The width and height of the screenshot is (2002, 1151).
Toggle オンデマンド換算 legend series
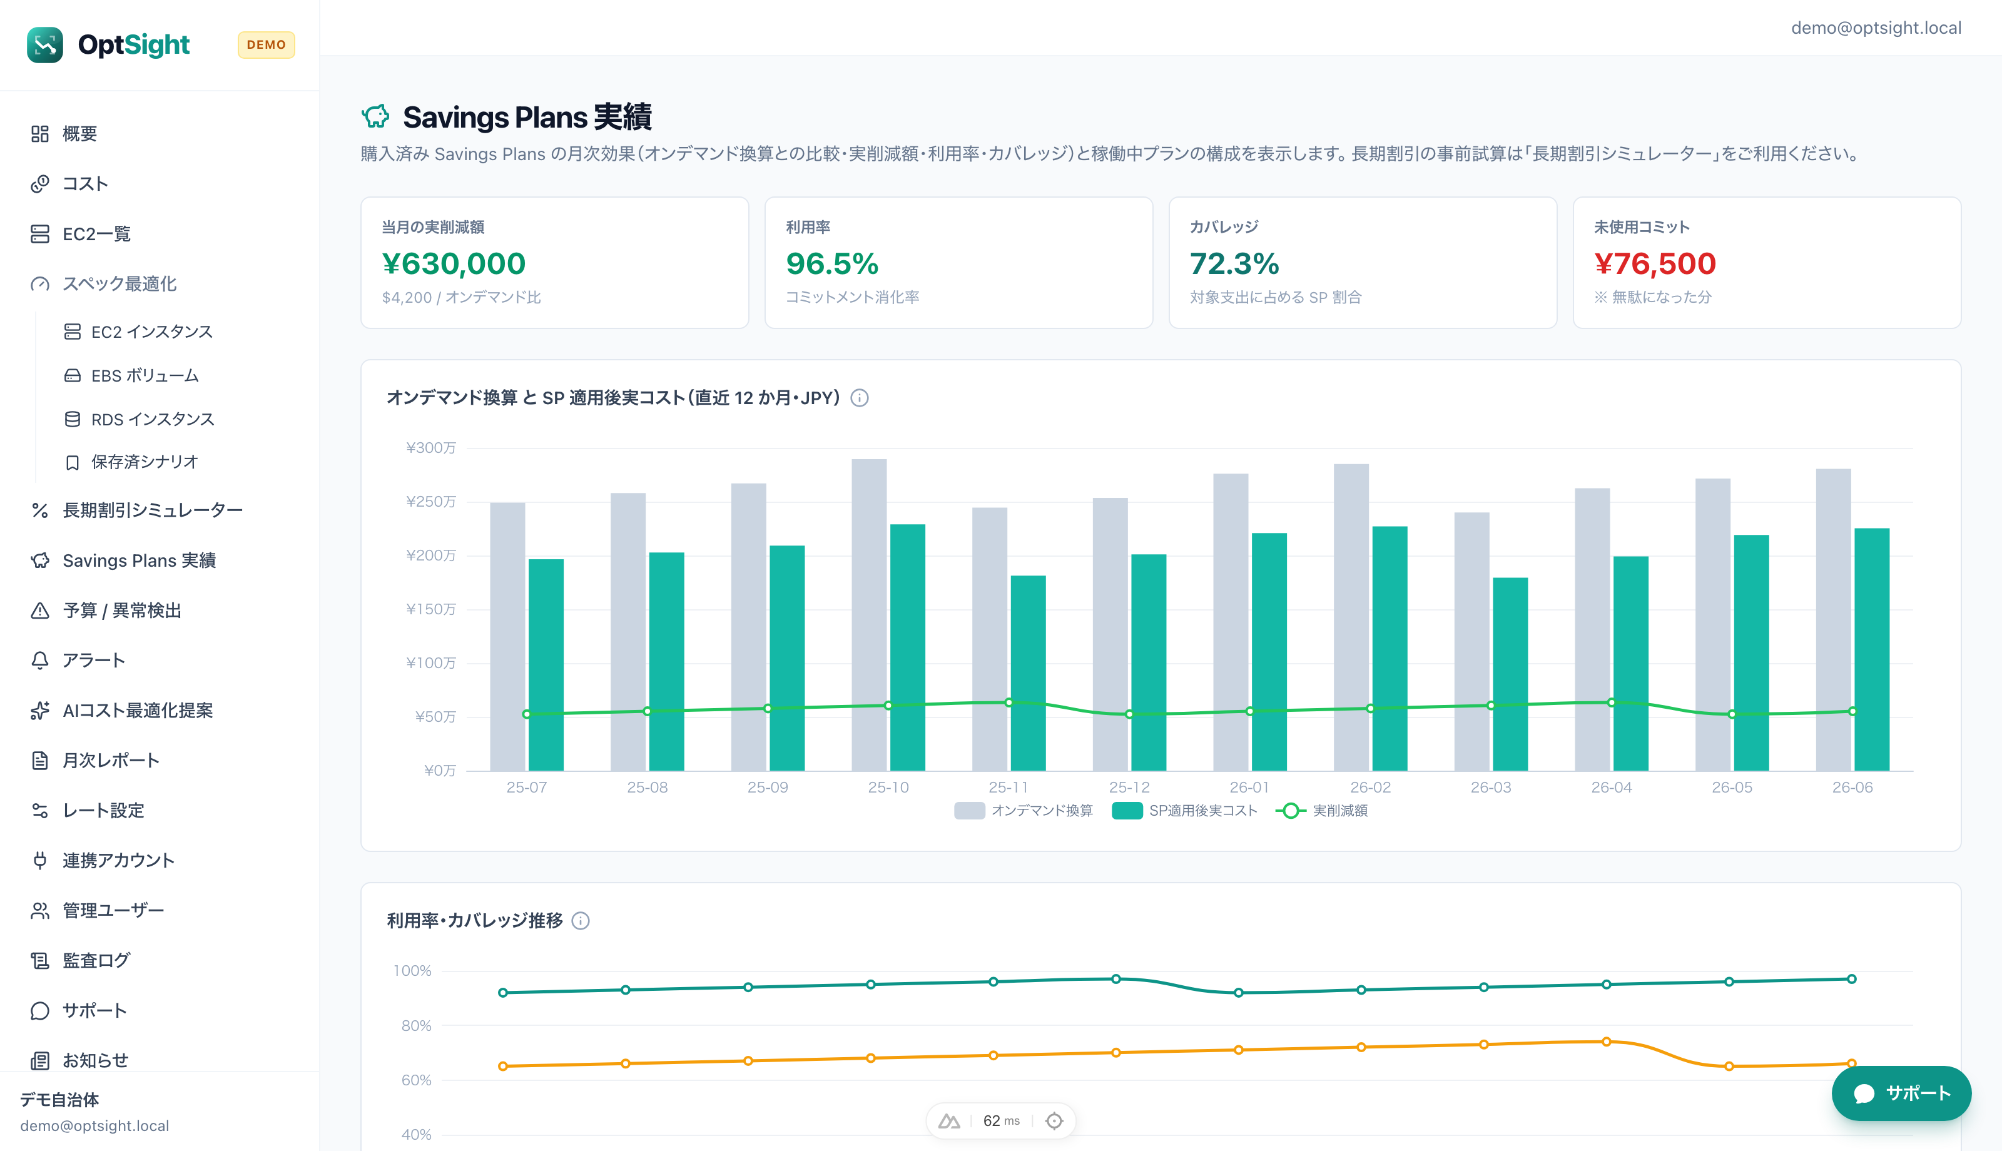[1024, 810]
